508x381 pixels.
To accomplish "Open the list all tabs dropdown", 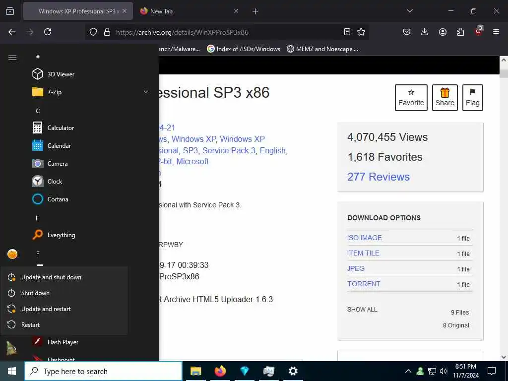I will [409, 11].
